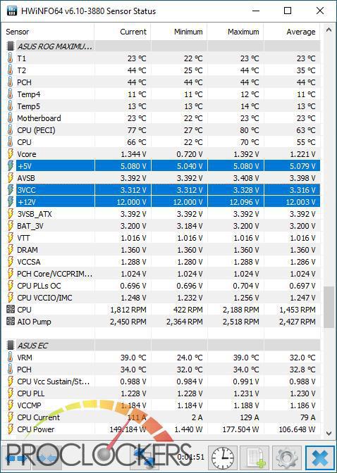The width and height of the screenshot is (337, 473).
Task: Click the chip icon beside ASUS ROG MAXIMU...
Action: click(x=11, y=46)
